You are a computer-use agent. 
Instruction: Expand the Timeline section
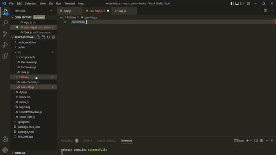click(x=20, y=153)
